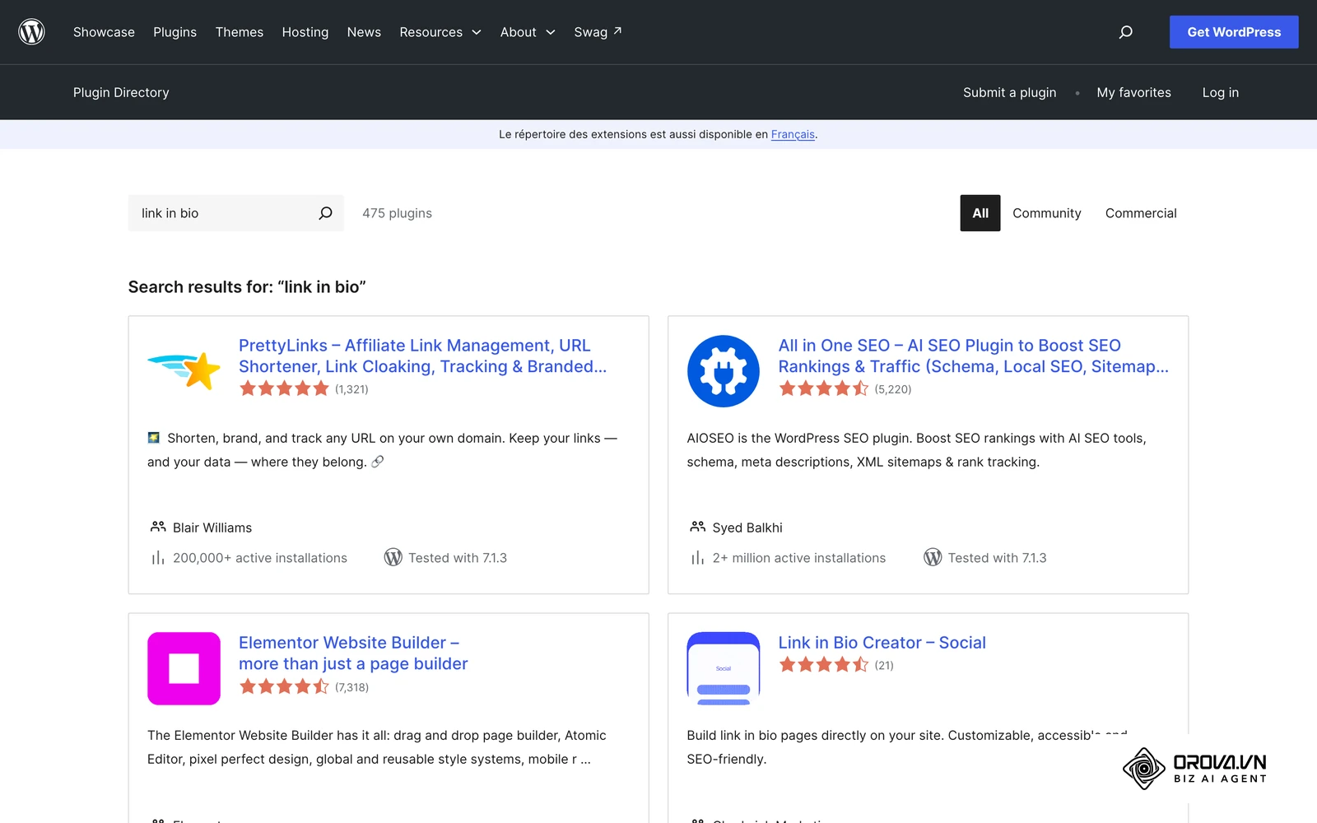Open the All in One SEO gear icon
The width and height of the screenshot is (1317, 823).
(x=723, y=371)
